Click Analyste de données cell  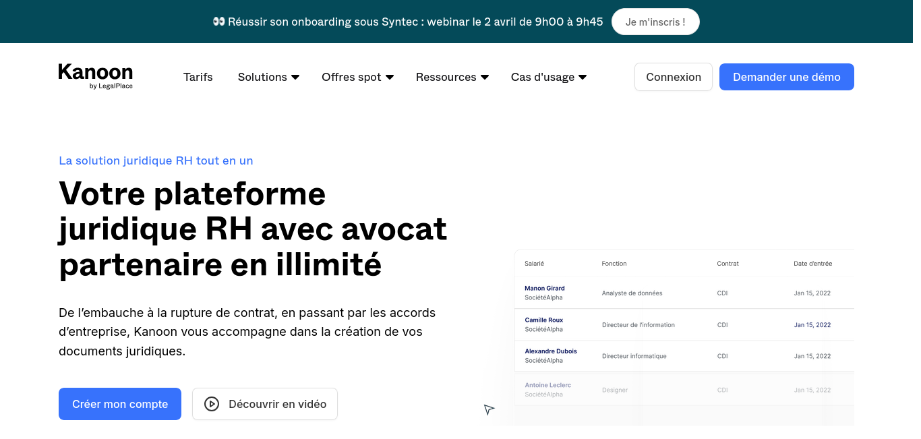click(632, 293)
